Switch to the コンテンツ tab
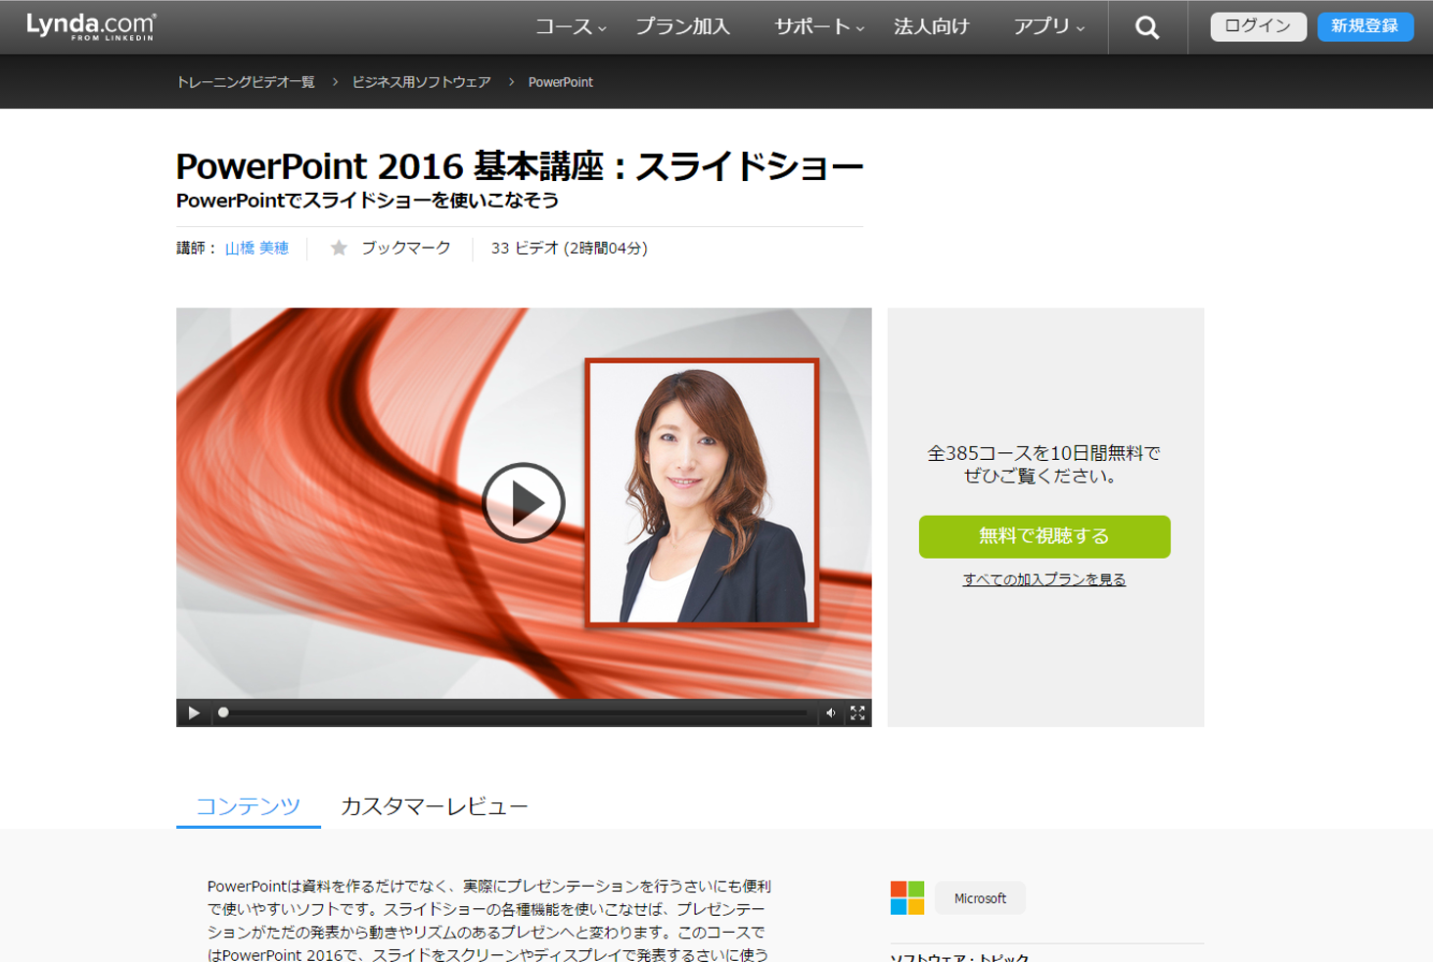Image resolution: width=1433 pixels, height=962 pixels. click(x=248, y=806)
